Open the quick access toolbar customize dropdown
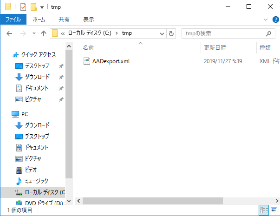The height and width of the screenshot is (216, 280). coord(42,7)
